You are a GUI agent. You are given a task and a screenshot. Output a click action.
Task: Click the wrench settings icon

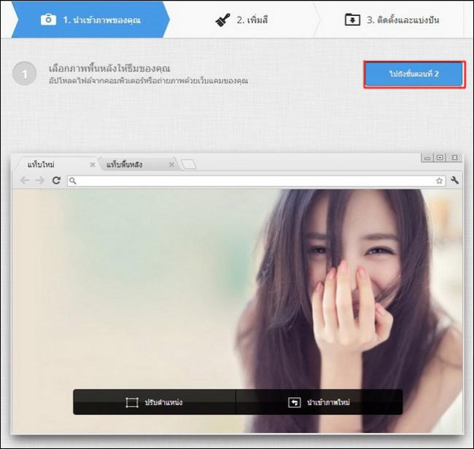[x=454, y=180]
